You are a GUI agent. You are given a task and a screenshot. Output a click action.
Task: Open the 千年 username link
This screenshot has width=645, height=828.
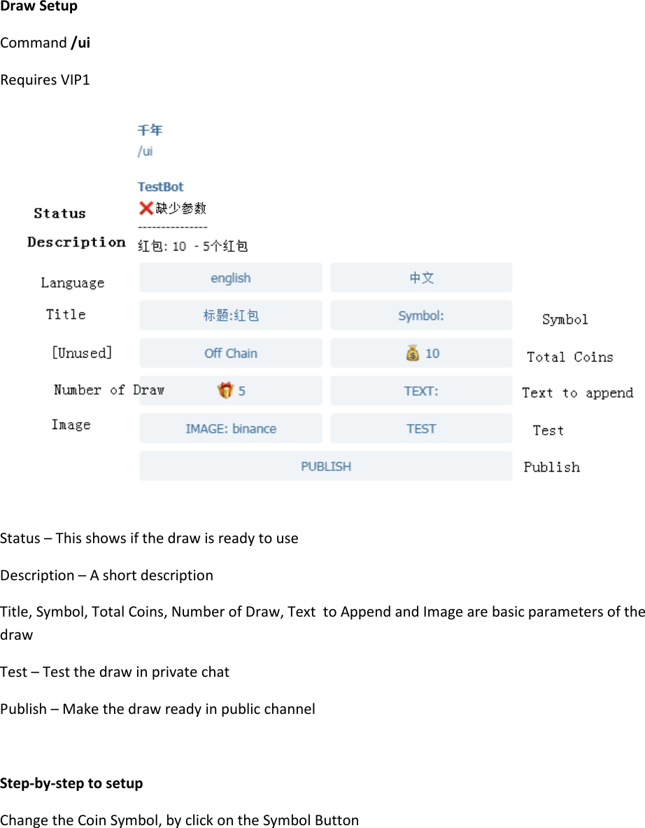click(150, 129)
